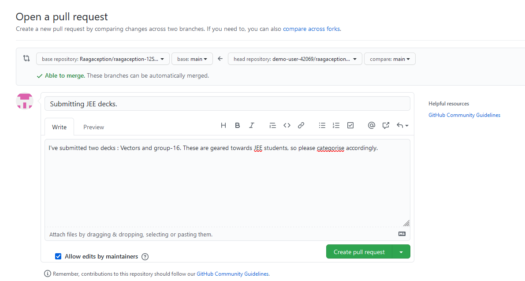Screen dimensions: 525x281
Task: Reference an issue or pull request
Action: coord(386,126)
